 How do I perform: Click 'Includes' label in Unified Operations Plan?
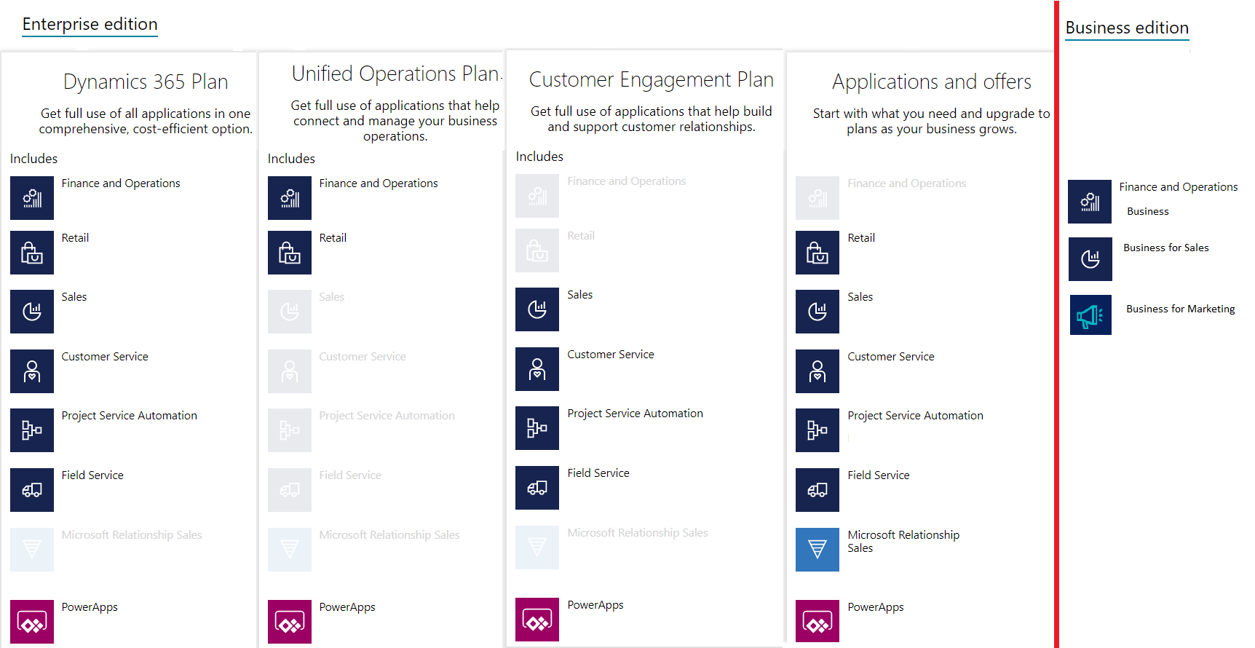coord(291,159)
